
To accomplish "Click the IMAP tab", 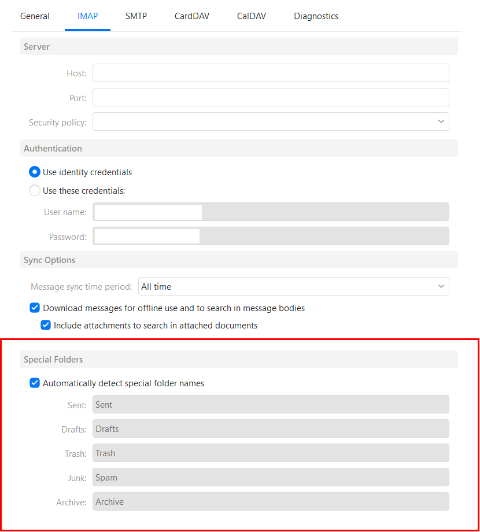I will (x=87, y=16).
